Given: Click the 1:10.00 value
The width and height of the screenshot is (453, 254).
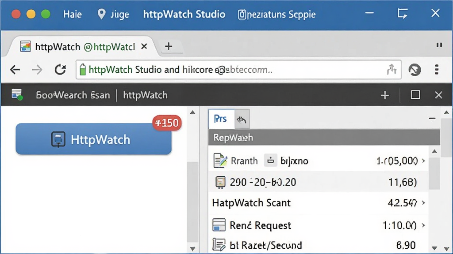Looking at the screenshot, I should point(400,225).
